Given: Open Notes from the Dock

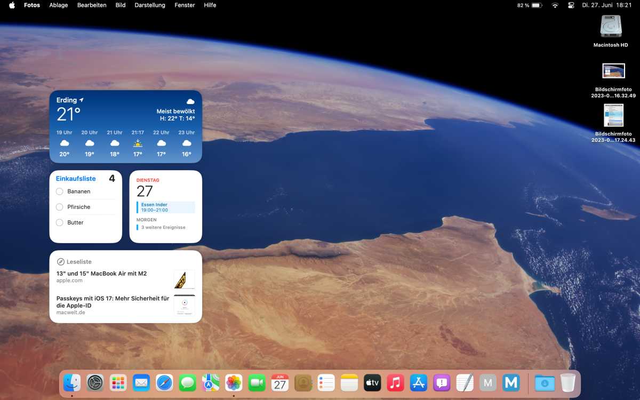Looking at the screenshot, I should pos(349,382).
